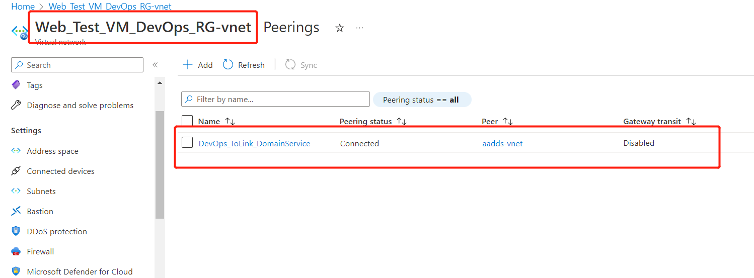Click the Sync button
Image resolution: width=754 pixels, height=278 pixels.
tap(301, 65)
